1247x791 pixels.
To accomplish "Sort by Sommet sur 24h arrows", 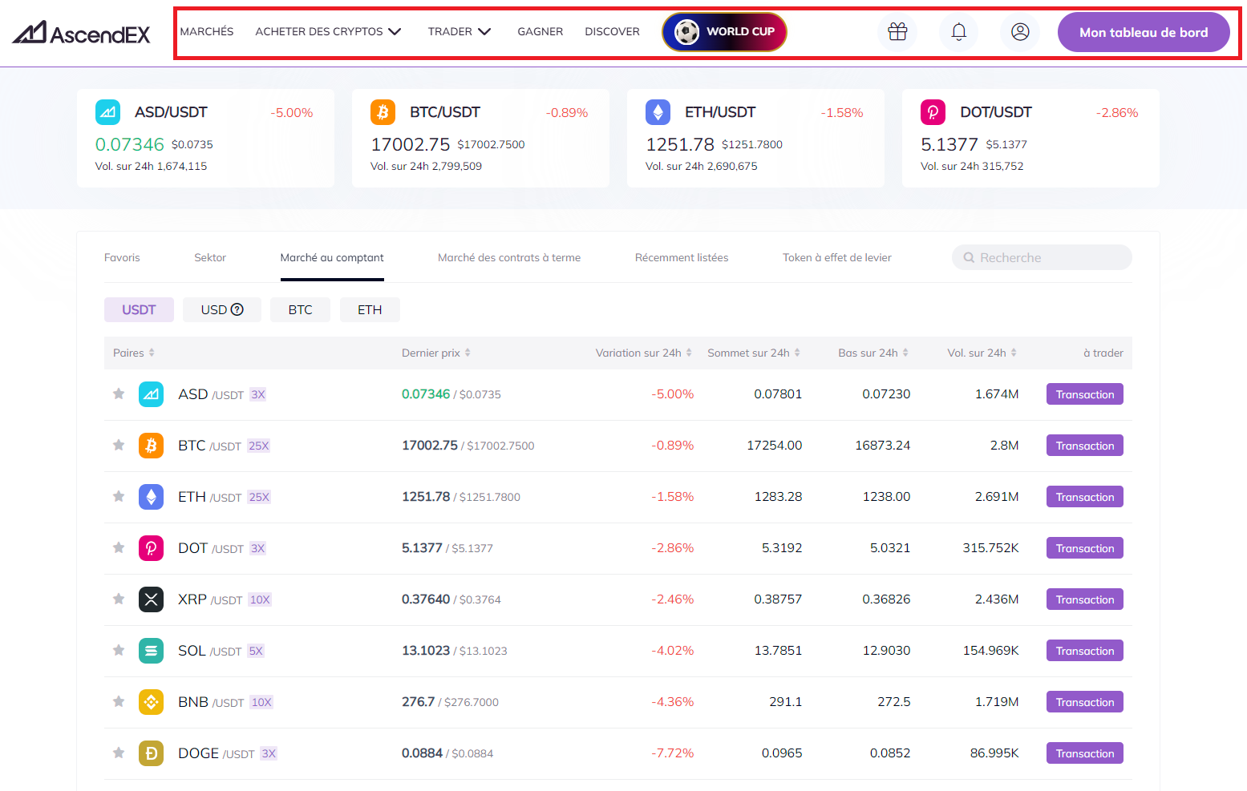I will (797, 353).
